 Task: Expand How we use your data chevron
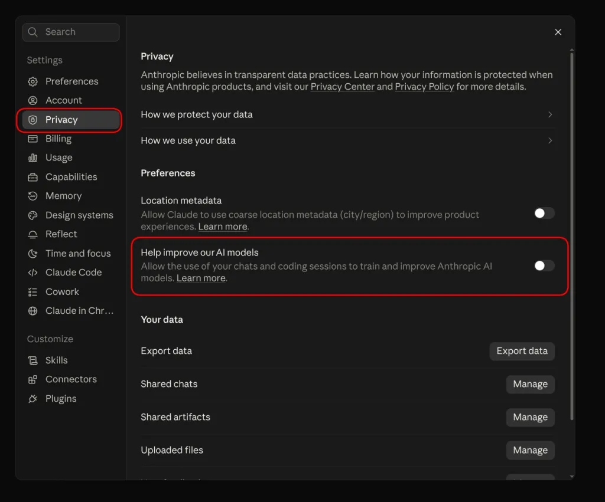point(550,140)
